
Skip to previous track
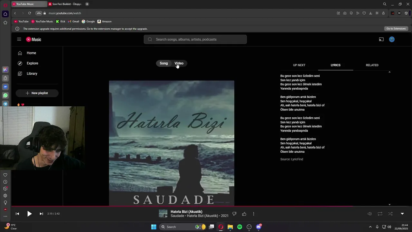[x=17, y=214]
